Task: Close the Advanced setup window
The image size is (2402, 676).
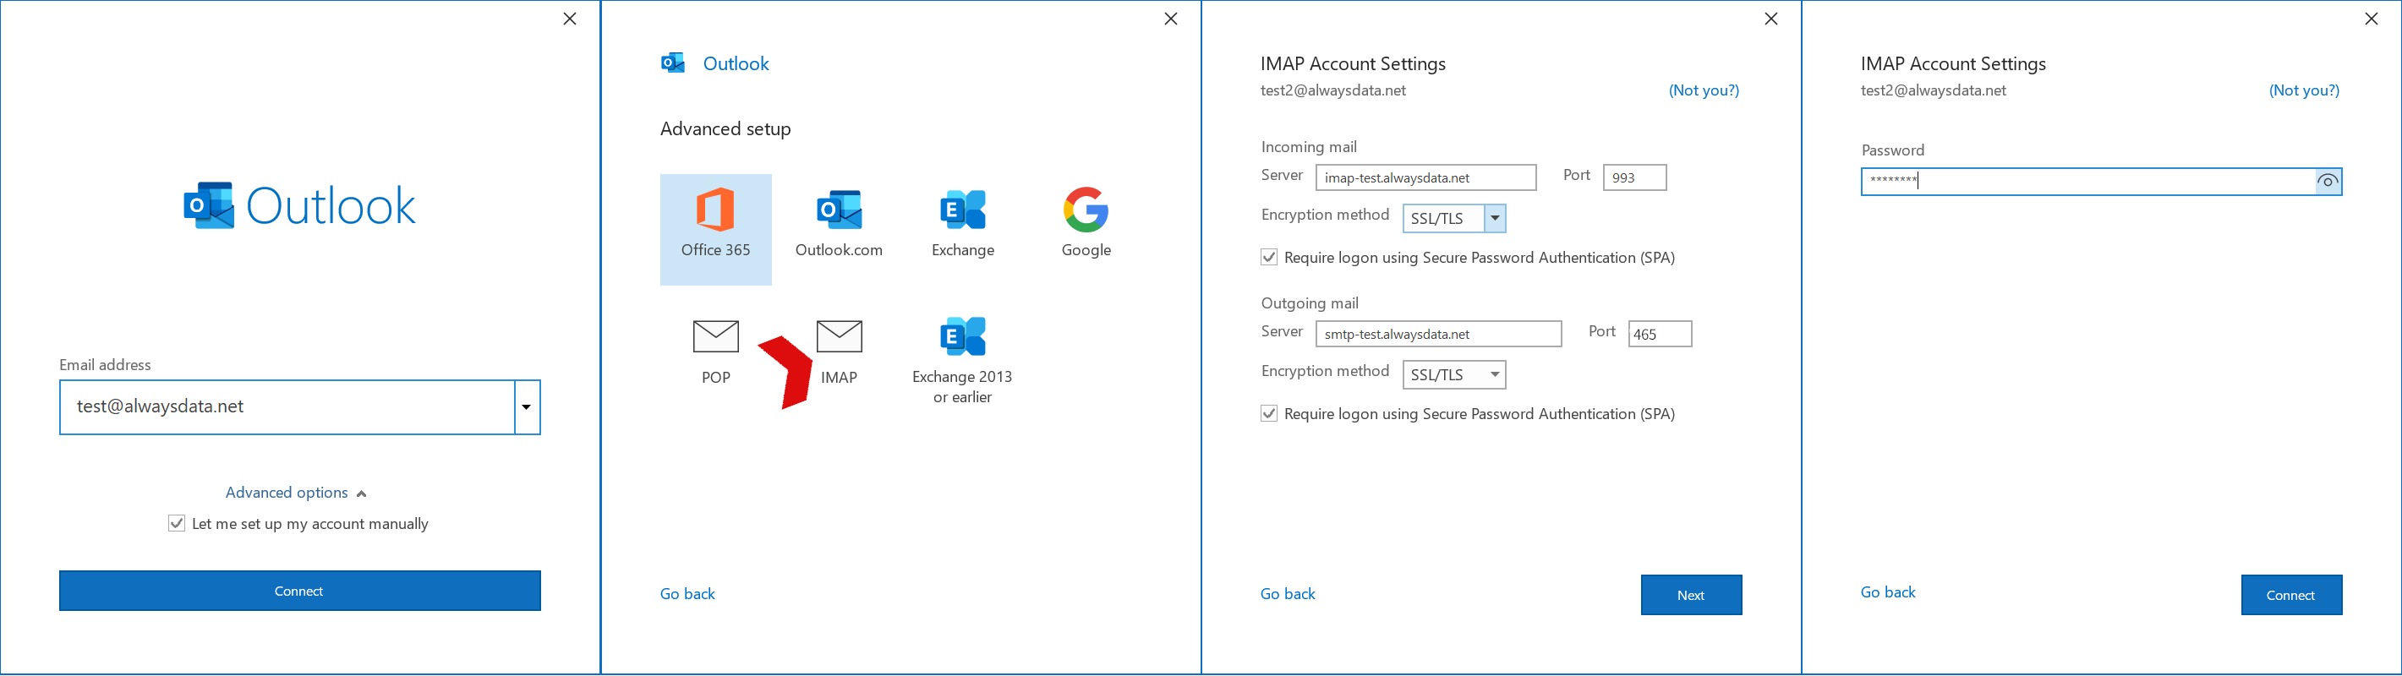Action: pos(1171,19)
